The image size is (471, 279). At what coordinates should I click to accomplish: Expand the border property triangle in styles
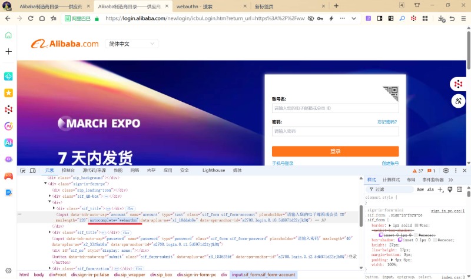[390, 225]
